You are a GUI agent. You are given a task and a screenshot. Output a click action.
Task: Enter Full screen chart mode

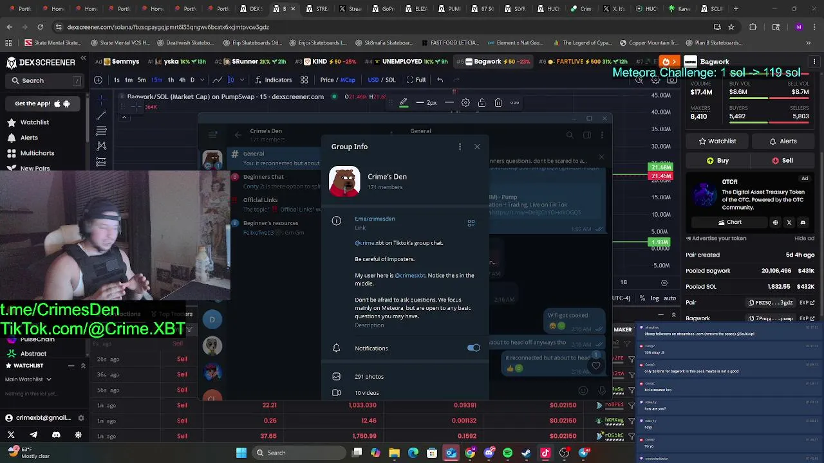click(416, 80)
